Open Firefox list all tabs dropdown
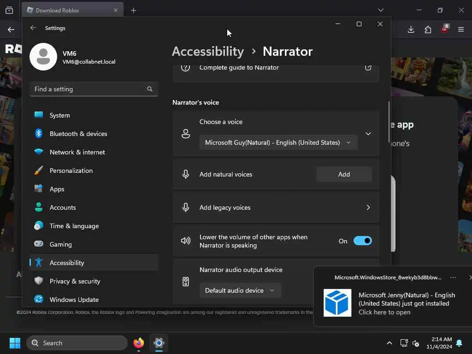472x354 pixels. pos(380,10)
